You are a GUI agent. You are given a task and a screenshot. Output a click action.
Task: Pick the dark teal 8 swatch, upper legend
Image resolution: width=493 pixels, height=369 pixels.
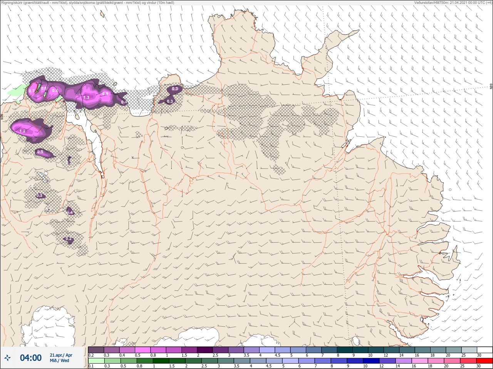(345, 350)
